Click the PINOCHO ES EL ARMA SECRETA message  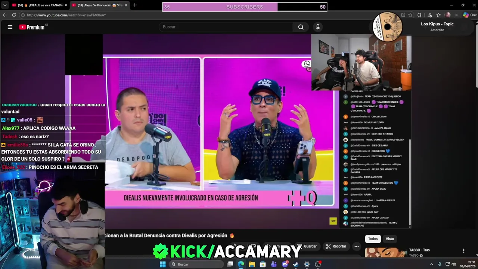[50, 167]
